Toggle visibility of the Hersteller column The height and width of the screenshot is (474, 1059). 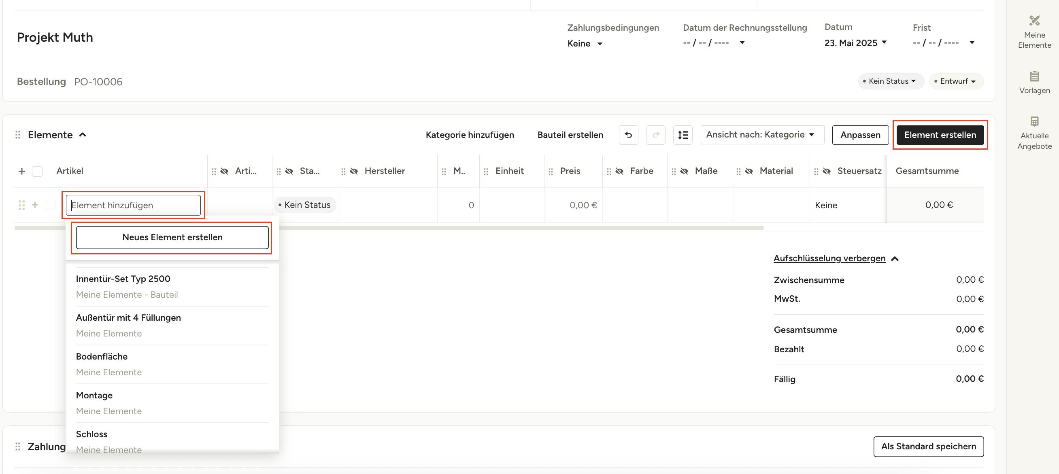tap(354, 171)
